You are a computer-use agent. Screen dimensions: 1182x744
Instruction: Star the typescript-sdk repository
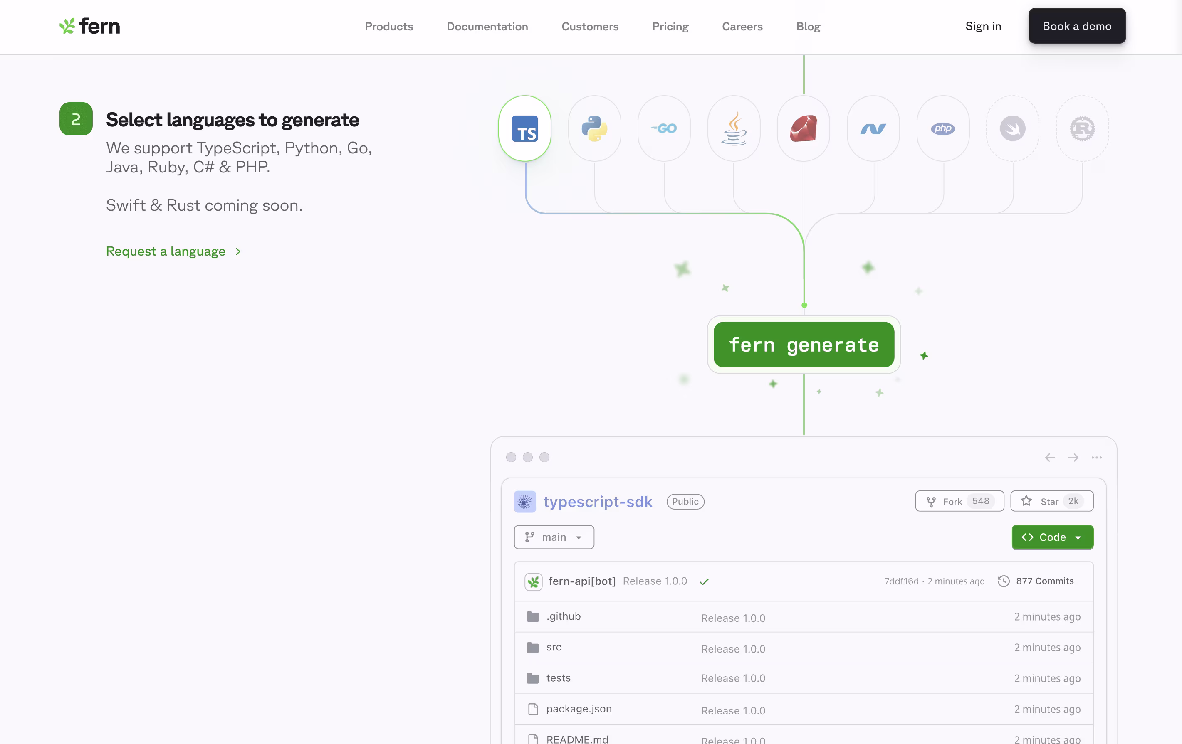pyautogui.click(x=1051, y=501)
